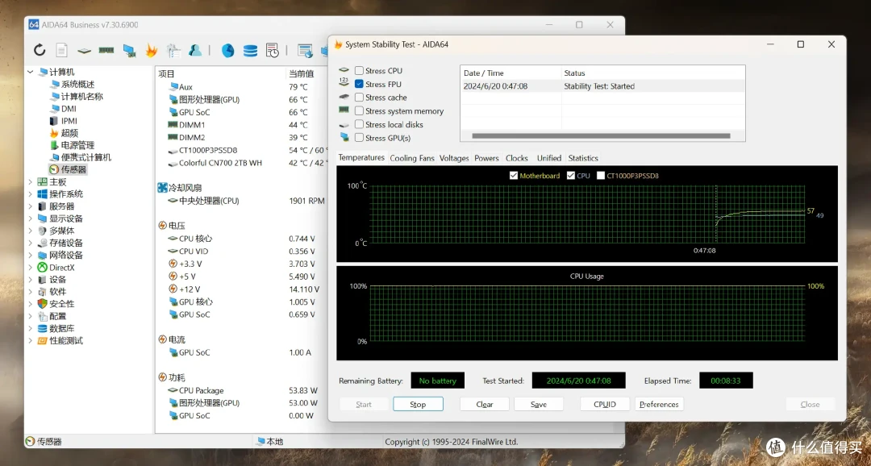This screenshot has height=466, width=871.
Task: Uncheck Stress FPU checkbox
Action: pos(360,84)
